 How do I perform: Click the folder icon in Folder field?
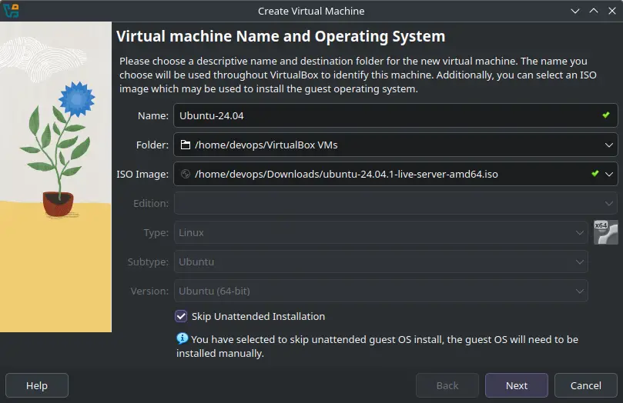pyautogui.click(x=185, y=145)
